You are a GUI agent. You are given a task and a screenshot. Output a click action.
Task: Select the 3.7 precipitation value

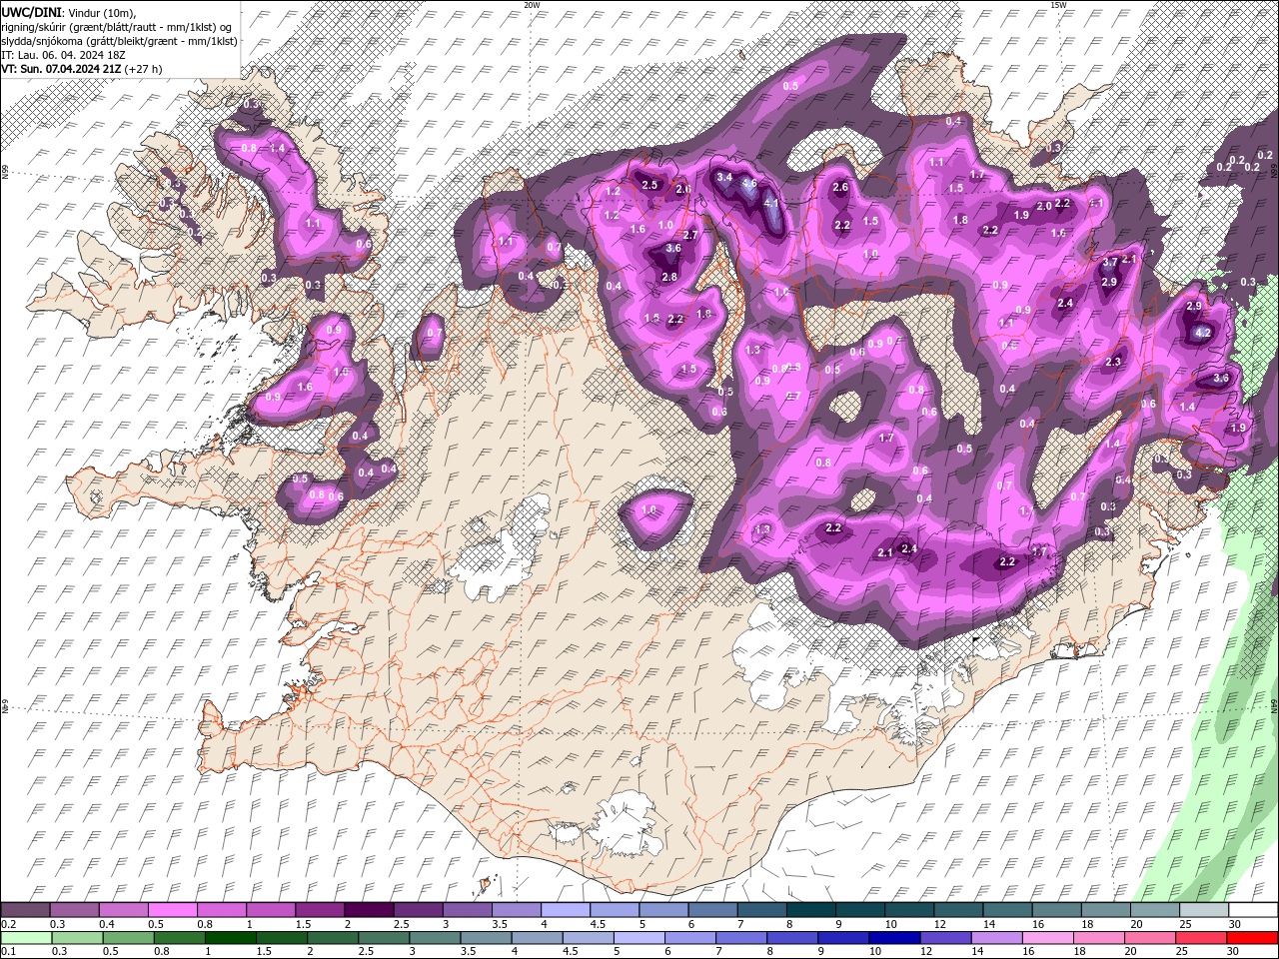(1110, 262)
